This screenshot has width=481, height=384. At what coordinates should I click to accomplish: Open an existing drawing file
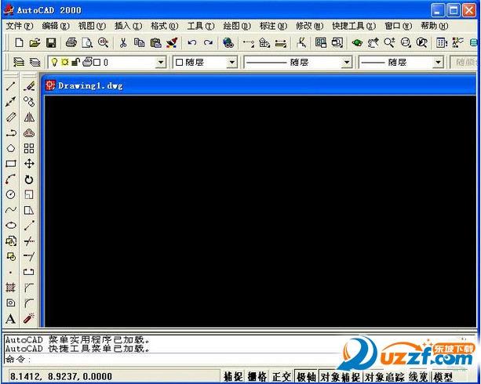point(35,42)
